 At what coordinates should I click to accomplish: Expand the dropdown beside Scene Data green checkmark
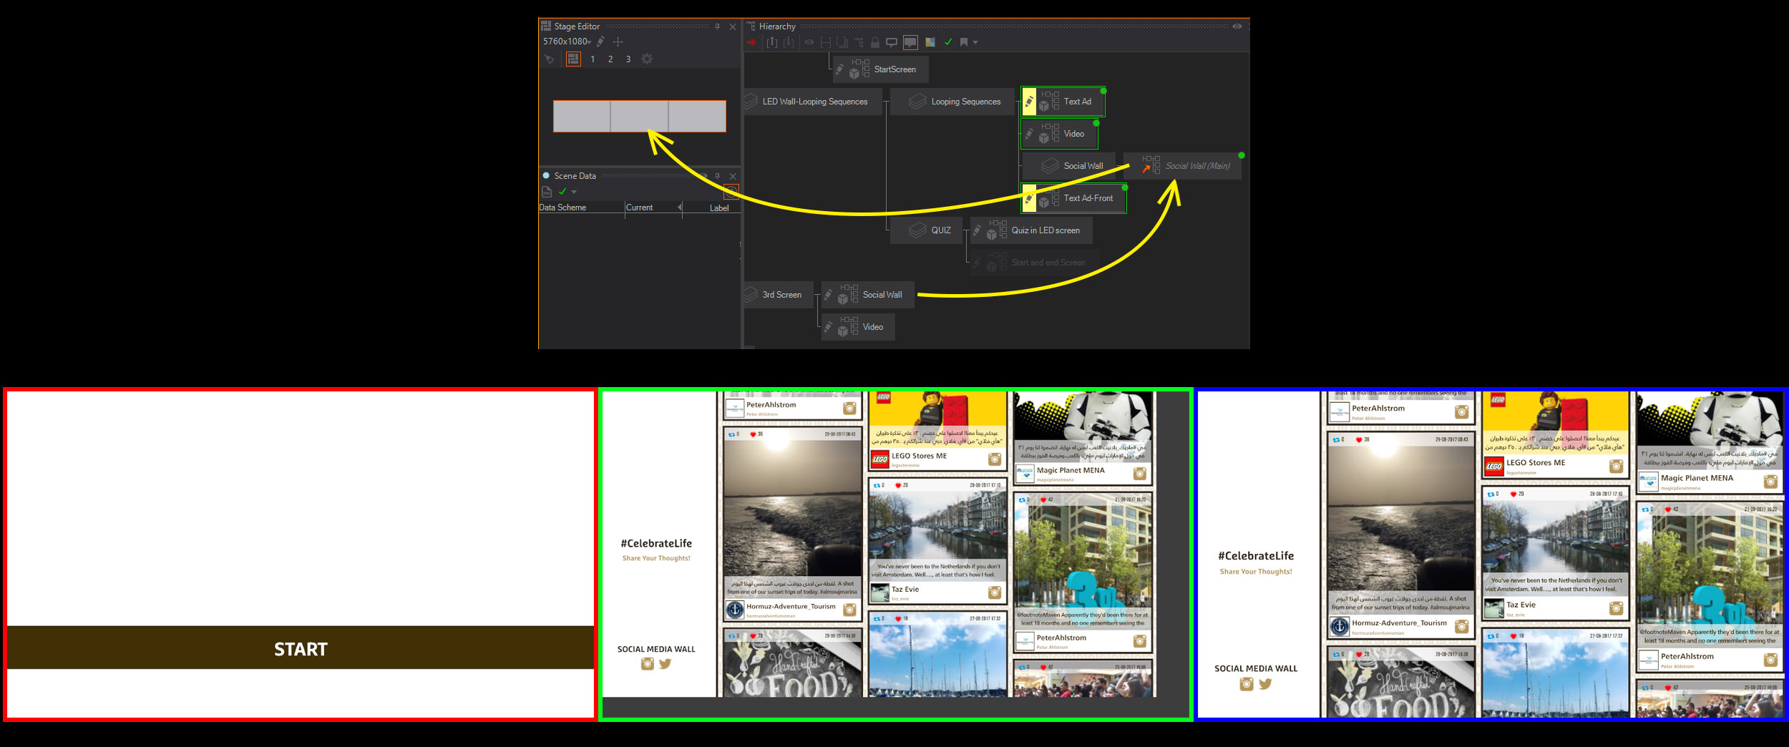(x=574, y=192)
